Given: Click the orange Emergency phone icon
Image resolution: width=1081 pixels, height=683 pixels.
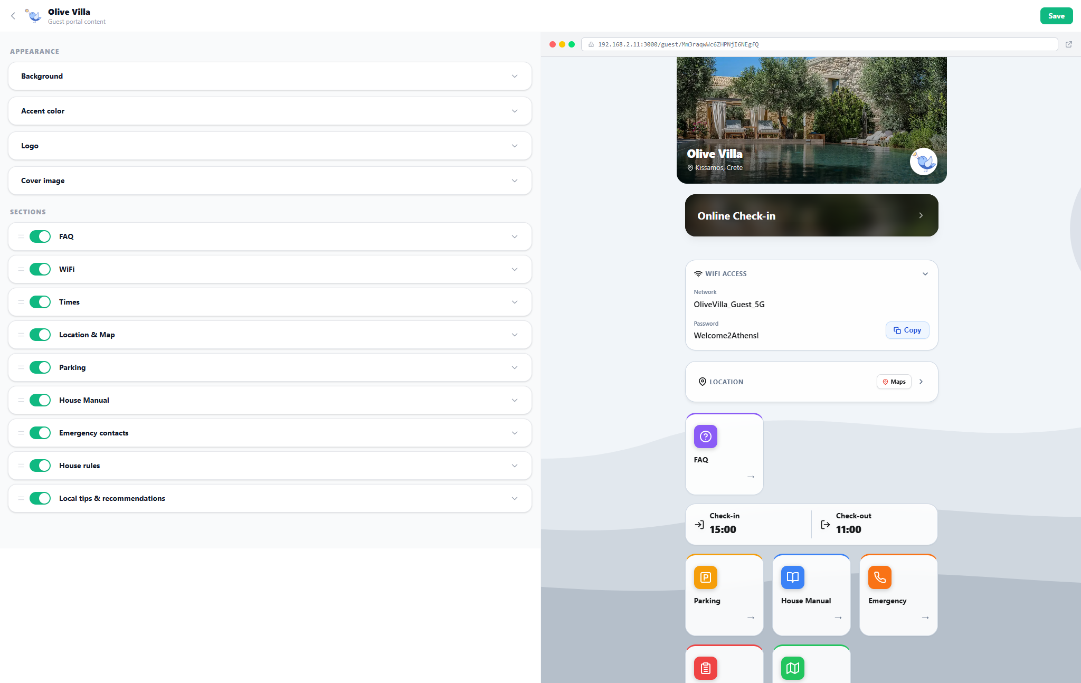Looking at the screenshot, I should (880, 577).
